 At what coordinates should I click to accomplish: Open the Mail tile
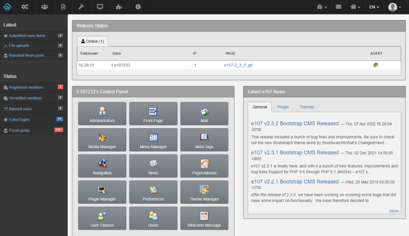(x=204, y=114)
